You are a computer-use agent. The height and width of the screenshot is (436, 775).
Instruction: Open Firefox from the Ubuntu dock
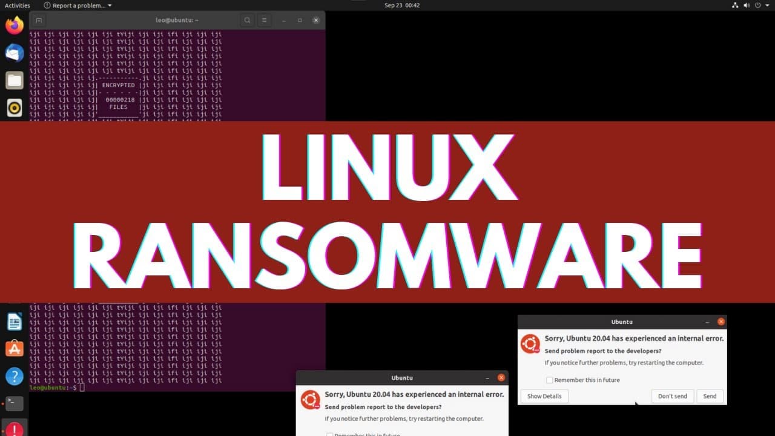point(15,25)
